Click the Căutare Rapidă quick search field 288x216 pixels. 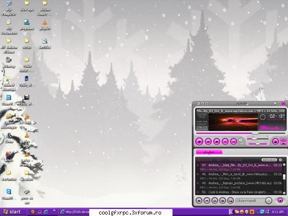250,201
